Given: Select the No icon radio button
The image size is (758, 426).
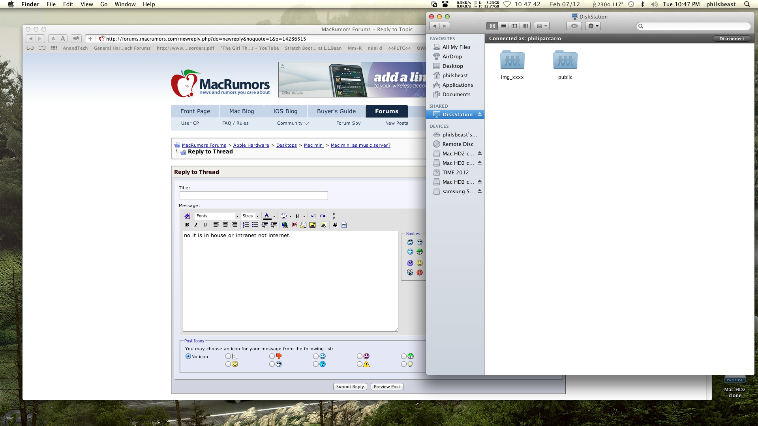Looking at the screenshot, I should tap(188, 356).
